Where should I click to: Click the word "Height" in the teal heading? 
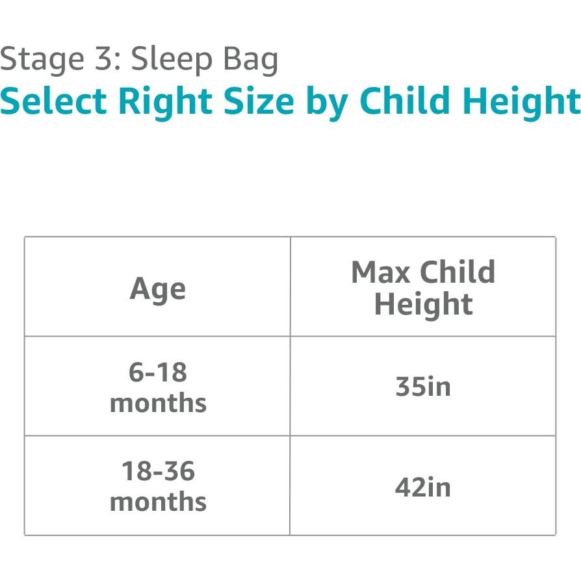(x=520, y=103)
